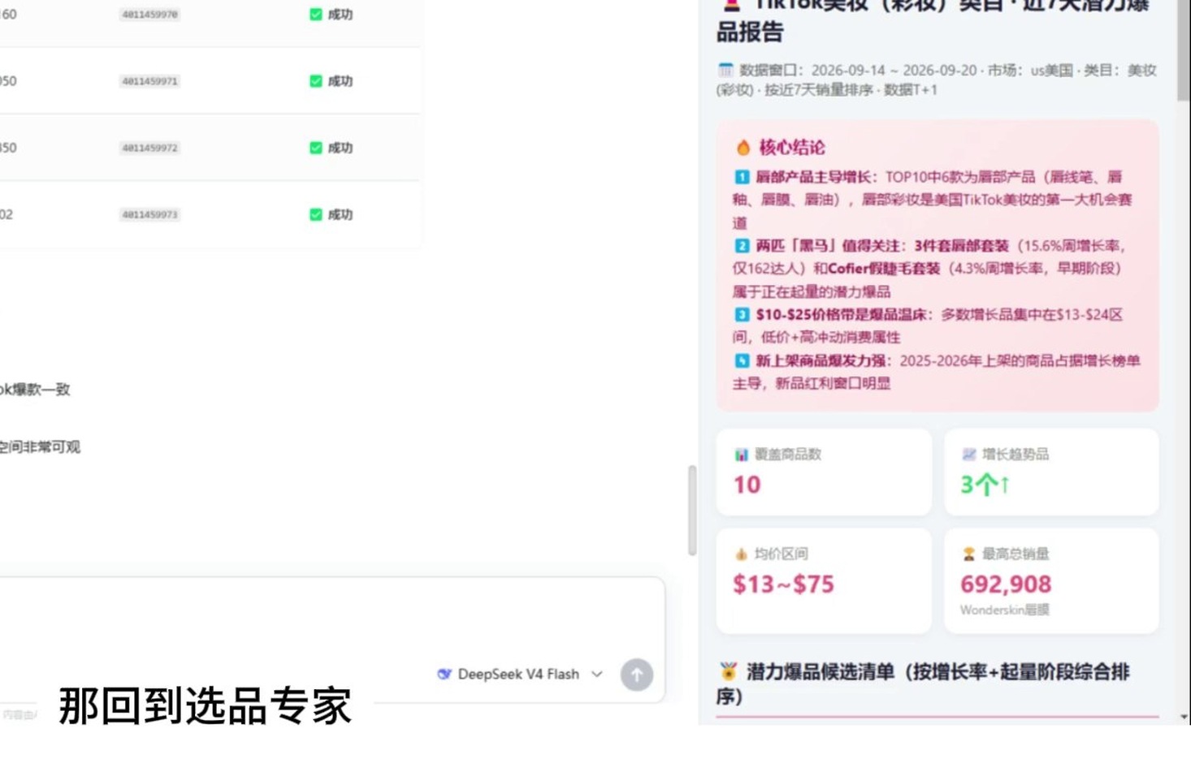The image size is (1191, 759).
Task: Click the number 2 badge in 核心结论
Action: (742, 246)
